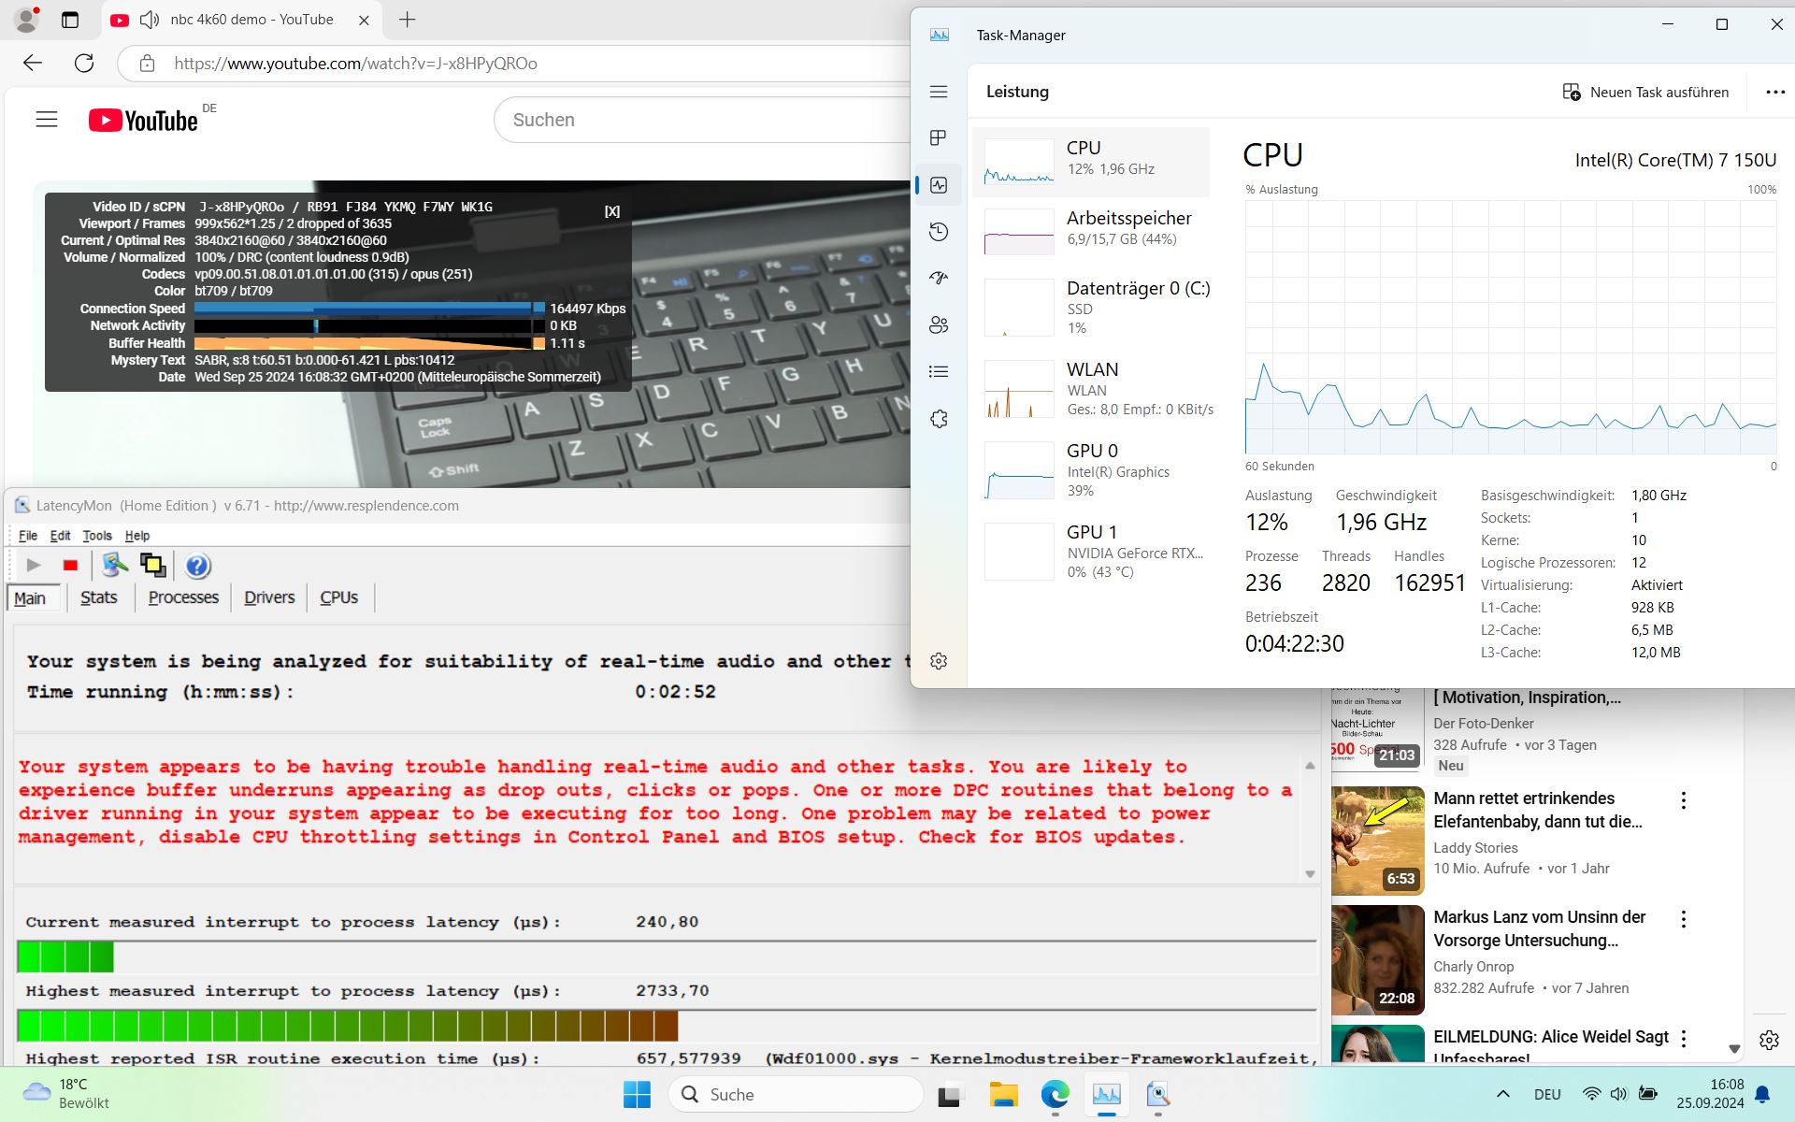Viewport: 1795px width, 1122px height.
Task: Switch to the Drivers tab in LatencyMon
Action: click(269, 597)
